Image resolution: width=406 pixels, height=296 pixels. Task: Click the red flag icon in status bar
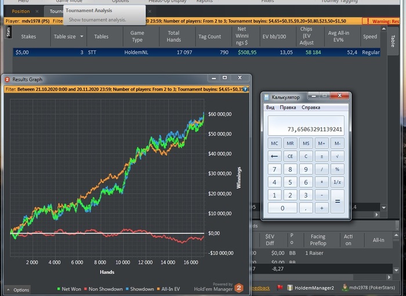pyautogui.click(x=280, y=287)
